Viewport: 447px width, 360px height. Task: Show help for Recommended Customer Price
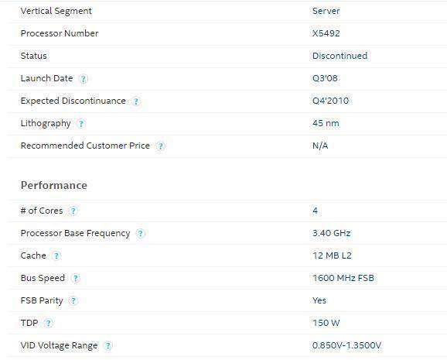point(161,146)
